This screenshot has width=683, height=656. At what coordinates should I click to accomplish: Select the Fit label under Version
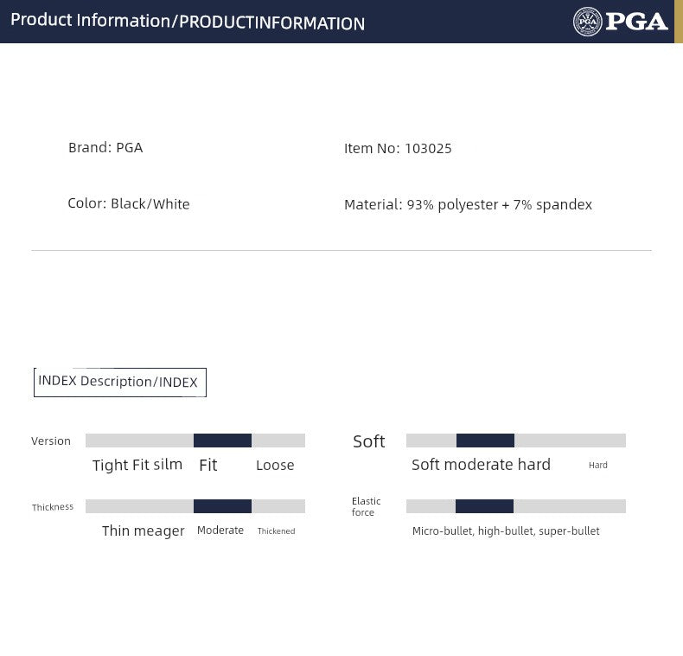tap(208, 465)
